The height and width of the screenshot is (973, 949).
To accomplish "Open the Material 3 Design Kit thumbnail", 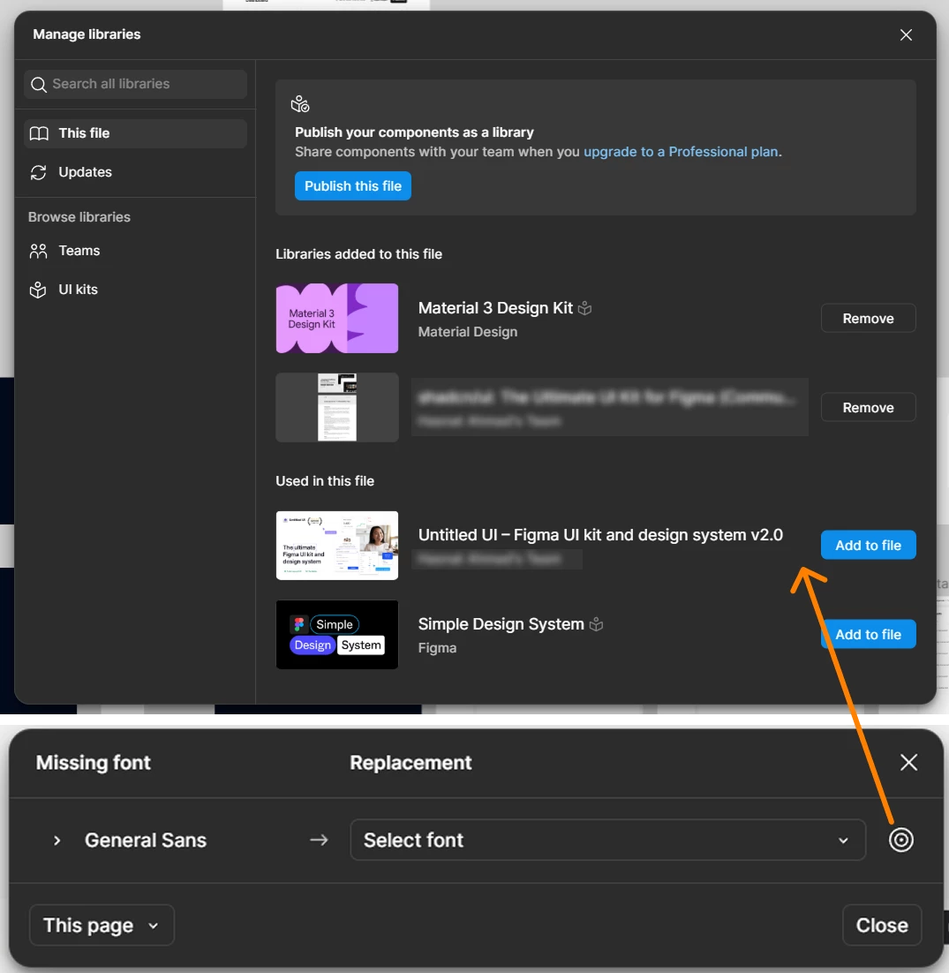I will pos(337,319).
